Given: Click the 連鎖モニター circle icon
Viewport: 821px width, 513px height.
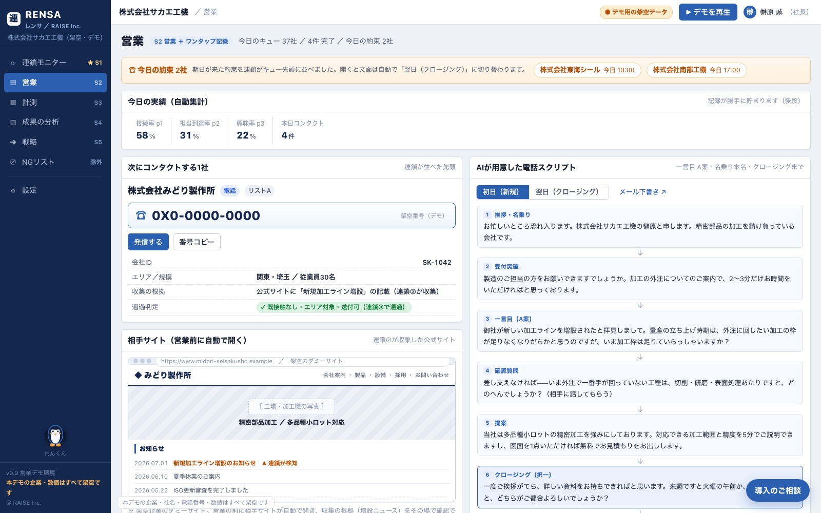Looking at the screenshot, I should coord(13,63).
